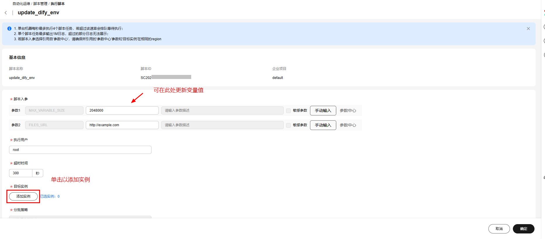Open the 脚本管理 breadcrumb link
The image size is (545, 239).
pos(40,4)
